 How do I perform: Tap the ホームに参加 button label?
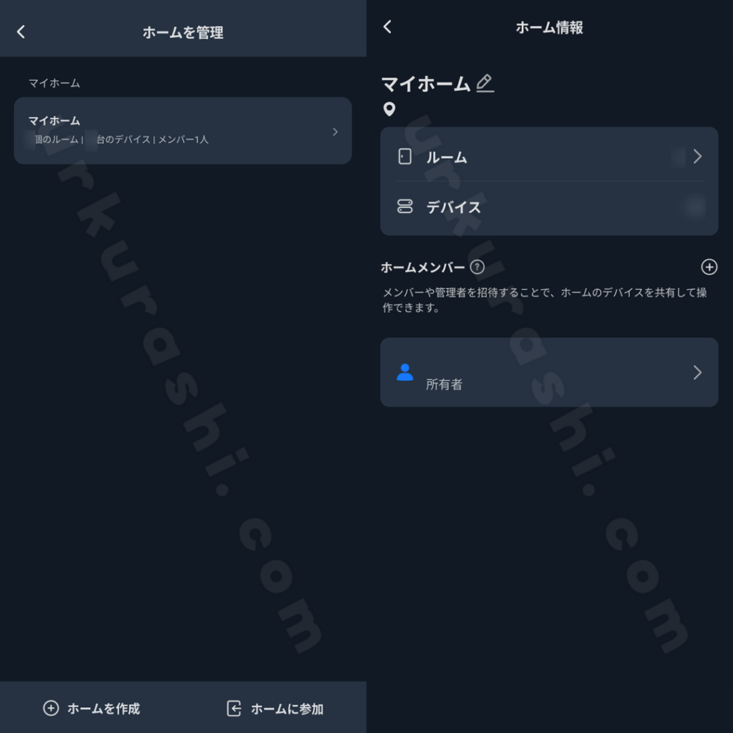pos(287,709)
